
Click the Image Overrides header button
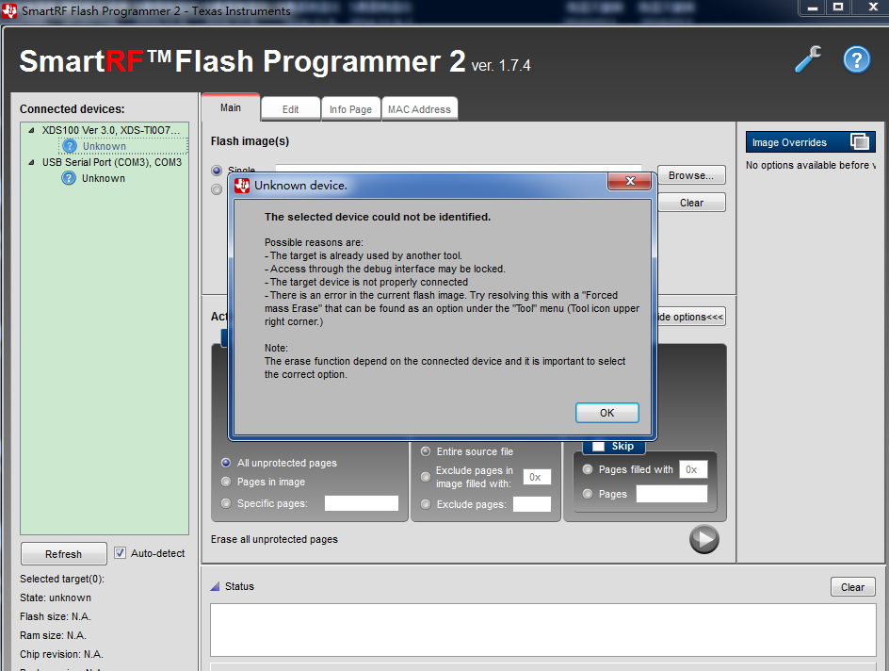click(810, 141)
